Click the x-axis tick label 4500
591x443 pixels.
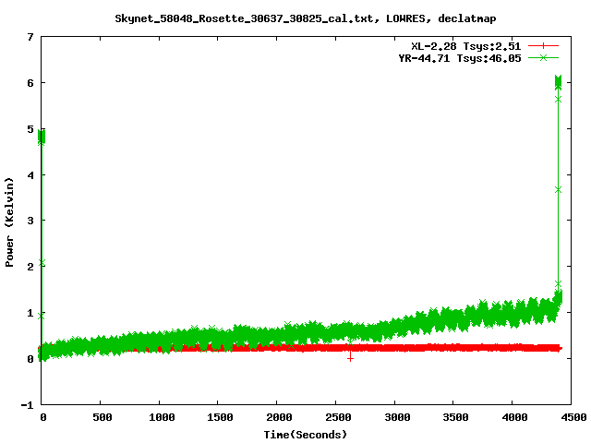click(573, 417)
